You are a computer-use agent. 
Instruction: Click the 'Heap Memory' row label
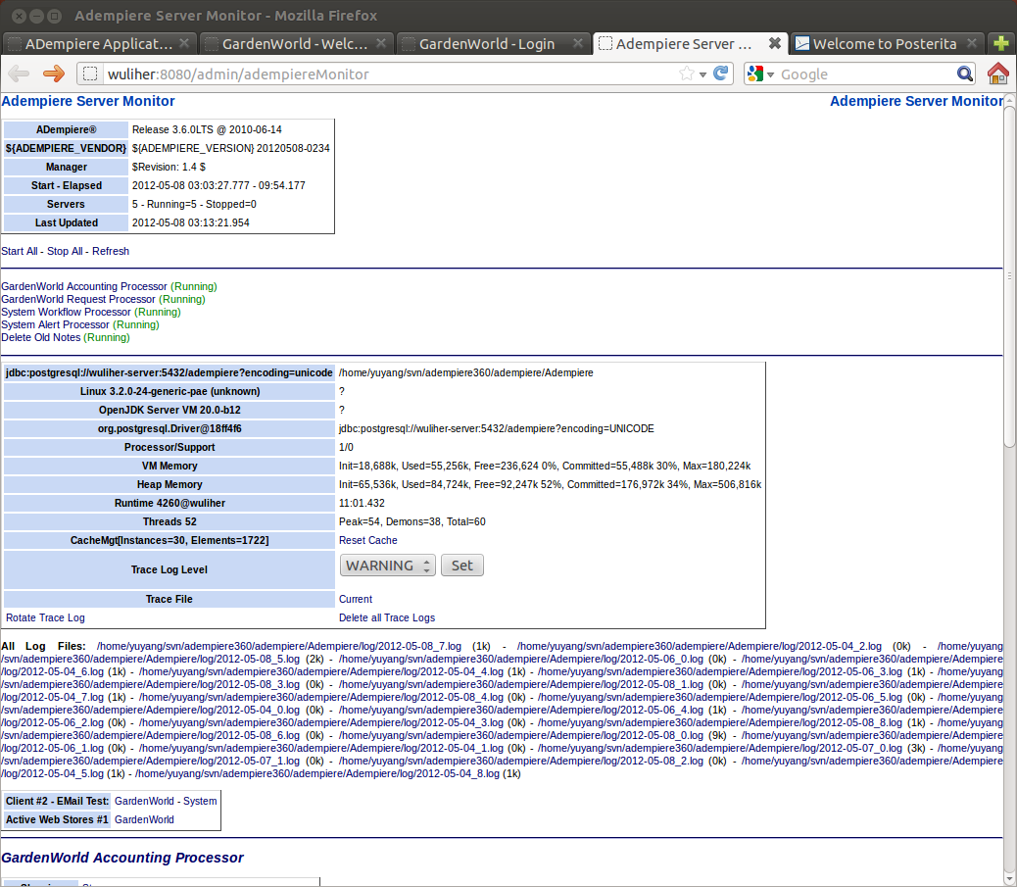coord(169,484)
